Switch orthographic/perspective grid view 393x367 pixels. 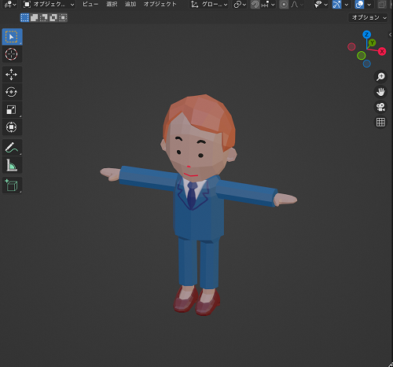pos(380,122)
